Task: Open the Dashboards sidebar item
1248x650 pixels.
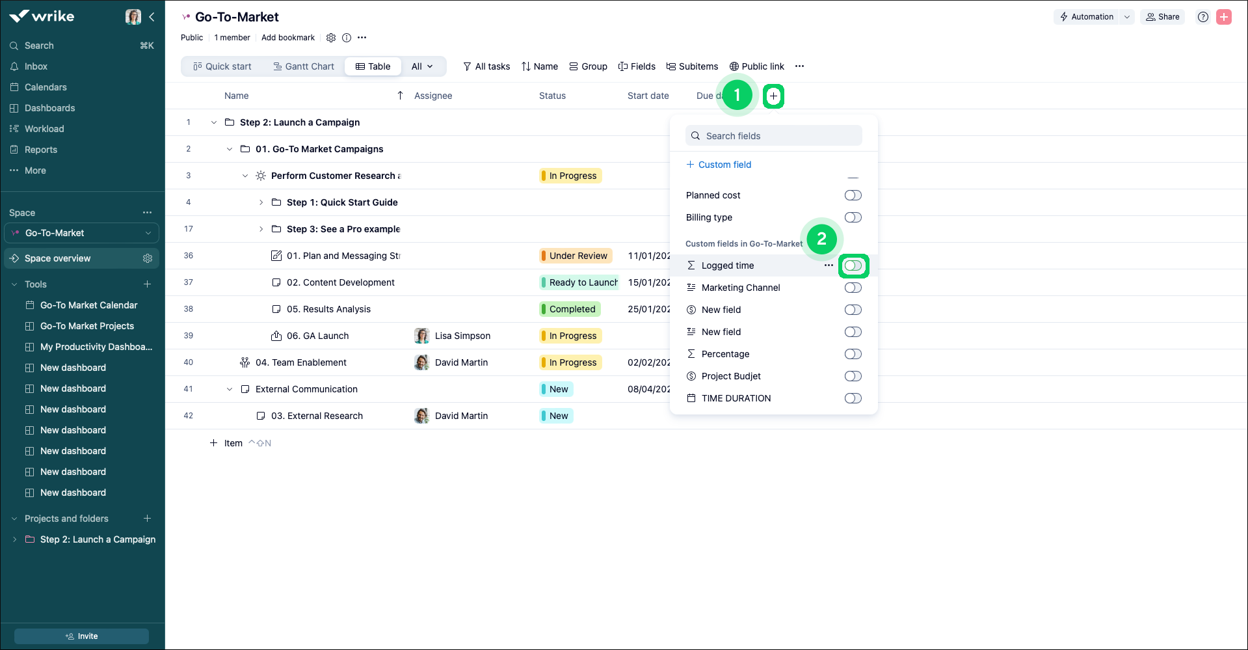Action: click(49, 108)
